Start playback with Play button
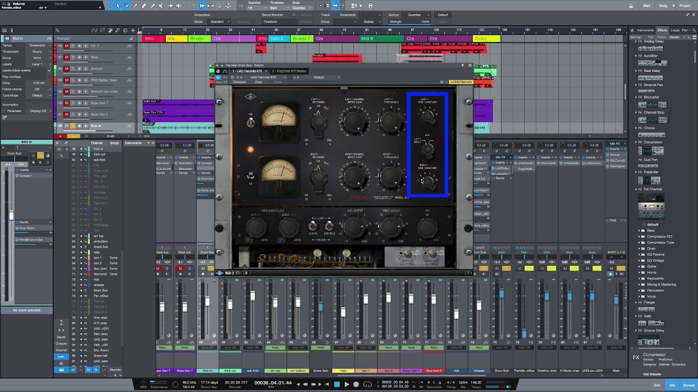The width and height of the screenshot is (698, 392). click(x=347, y=384)
